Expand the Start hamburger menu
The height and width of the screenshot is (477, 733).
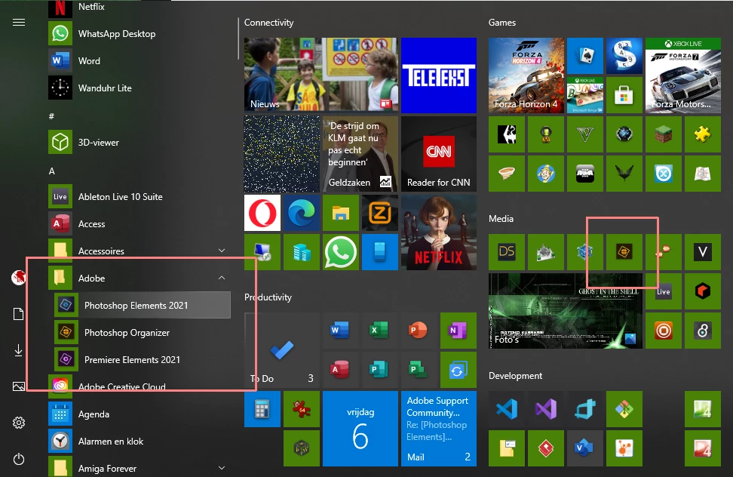19,23
